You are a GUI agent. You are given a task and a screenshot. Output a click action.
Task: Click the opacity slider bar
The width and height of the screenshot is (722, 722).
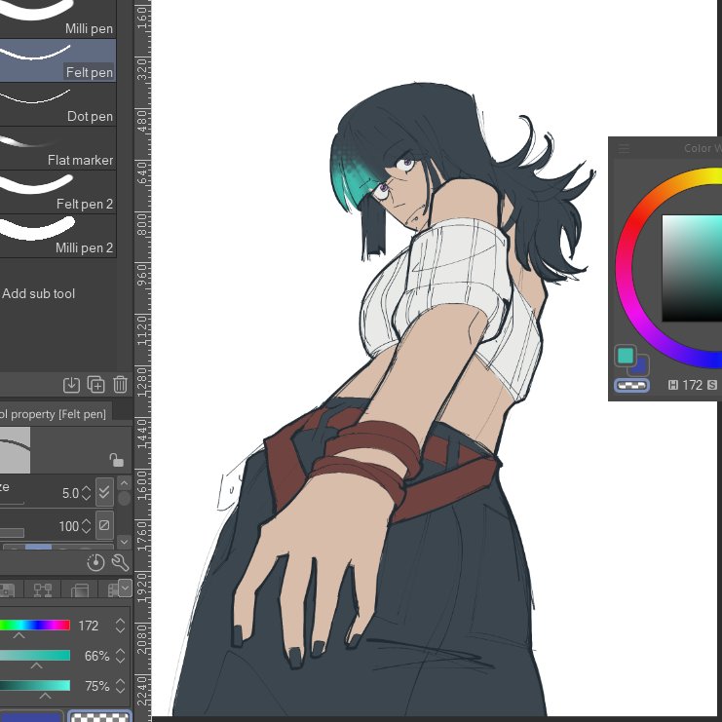(12, 533)
